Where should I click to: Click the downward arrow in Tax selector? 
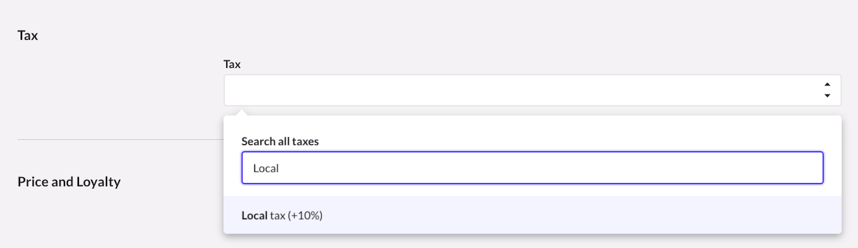[827, 96]
